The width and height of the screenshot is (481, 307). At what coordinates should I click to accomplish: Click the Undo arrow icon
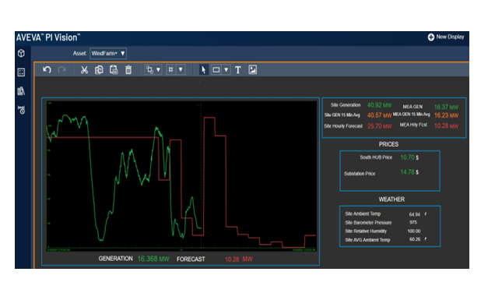click(x=47, y=69)
